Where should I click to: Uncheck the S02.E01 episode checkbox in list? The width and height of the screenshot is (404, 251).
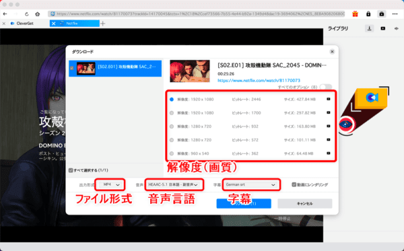[x=72, y=68]
